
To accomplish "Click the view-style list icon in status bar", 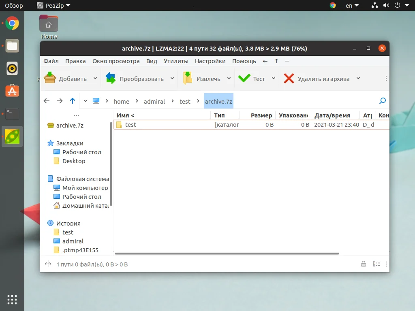I will pyautogui.click(x=376, y=264).
